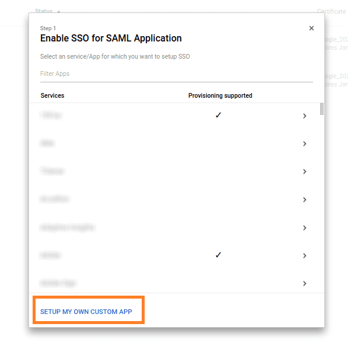The image size is (348, 346).
Task: Click the fourth service row's chevron arrow
Action: [305, 200]
